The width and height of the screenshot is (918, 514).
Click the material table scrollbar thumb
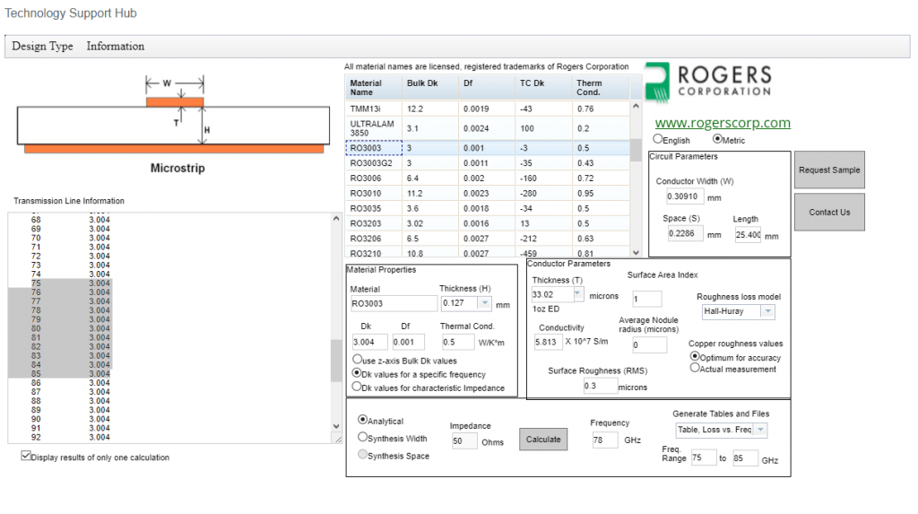[636, 150]
